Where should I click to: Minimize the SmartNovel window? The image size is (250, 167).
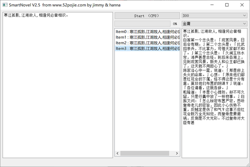point(212,5)
